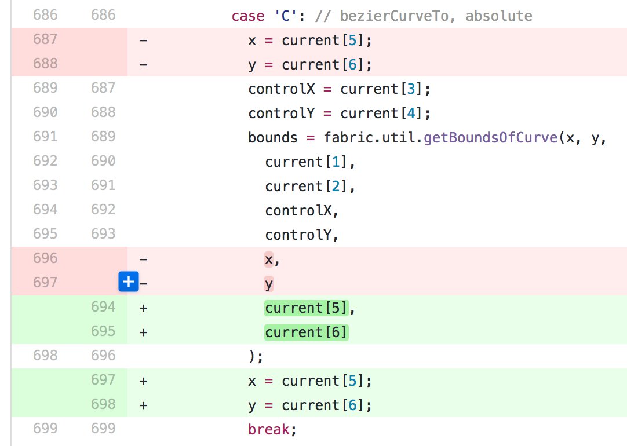
Task: Click the current[2] argument line
Action: [310, 187]
